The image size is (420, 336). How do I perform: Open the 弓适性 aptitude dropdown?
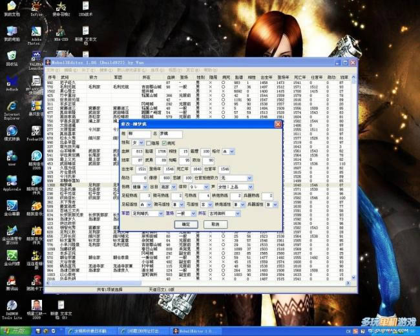click(207, 205)
